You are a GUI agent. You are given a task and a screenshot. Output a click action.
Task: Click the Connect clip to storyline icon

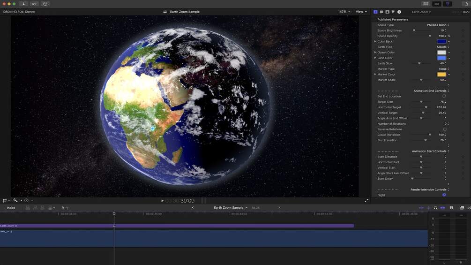click(28, 208)
